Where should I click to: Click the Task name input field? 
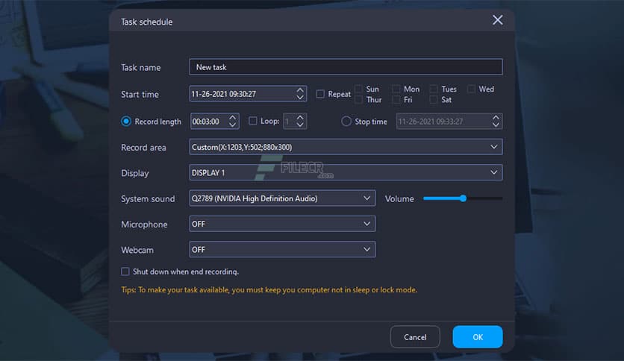346,67
